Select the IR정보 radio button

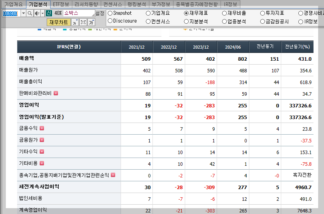coord(301,21)
